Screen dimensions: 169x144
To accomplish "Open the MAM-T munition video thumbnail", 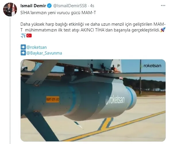I will [x=93, y=100].
